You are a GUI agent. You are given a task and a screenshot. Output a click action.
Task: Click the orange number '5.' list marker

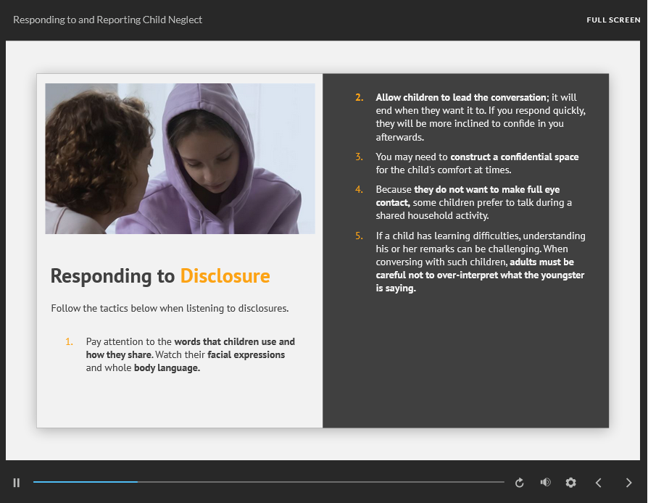pyautogui.click(x=360, y=236)
